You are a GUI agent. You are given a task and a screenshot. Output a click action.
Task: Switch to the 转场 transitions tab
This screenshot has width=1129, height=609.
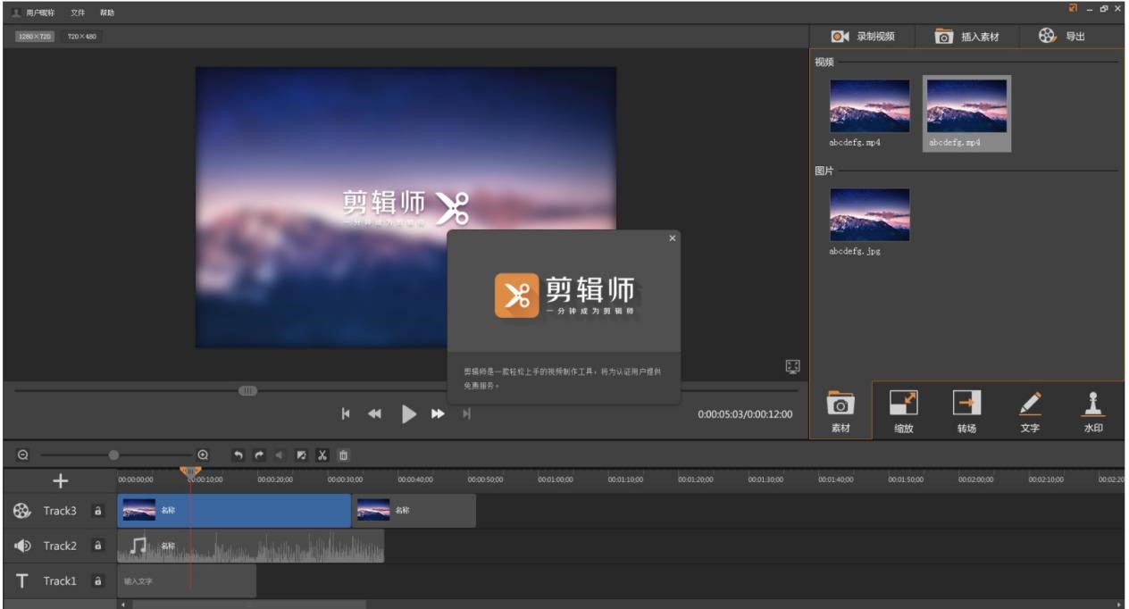966,412
